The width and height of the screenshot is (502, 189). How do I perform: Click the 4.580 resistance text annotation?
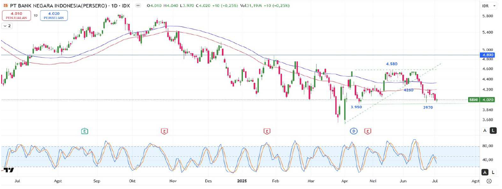tap(392, 64)
